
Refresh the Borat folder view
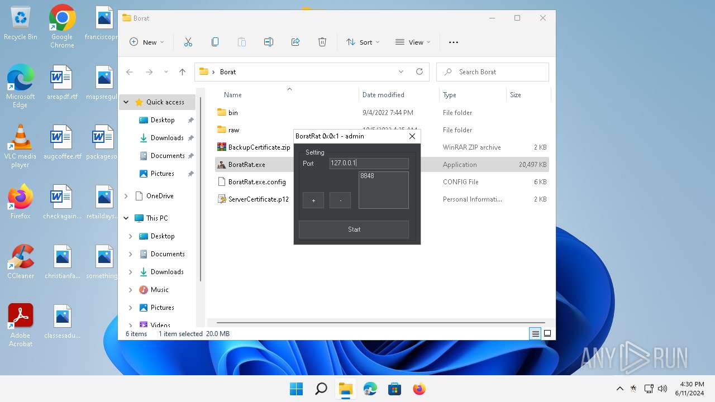point(420,71)
